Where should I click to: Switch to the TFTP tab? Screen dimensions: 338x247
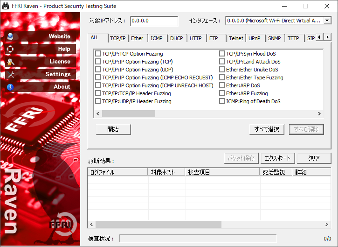[x=295, y=38]
